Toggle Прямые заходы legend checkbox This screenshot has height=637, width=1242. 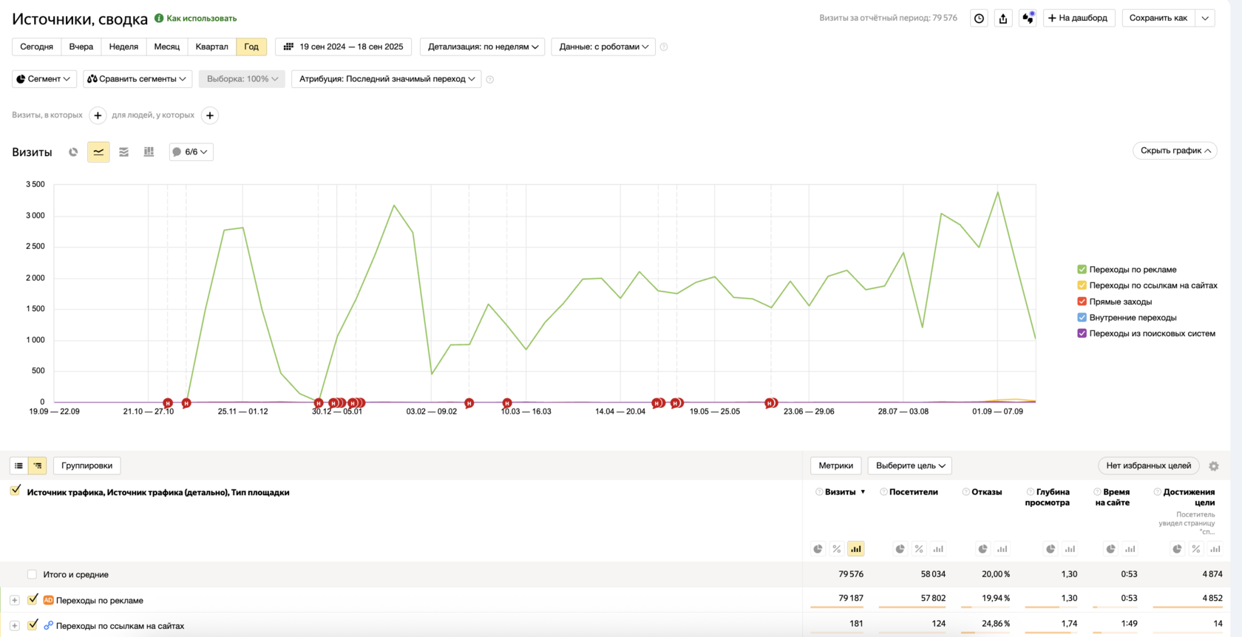coord(1082,302)
